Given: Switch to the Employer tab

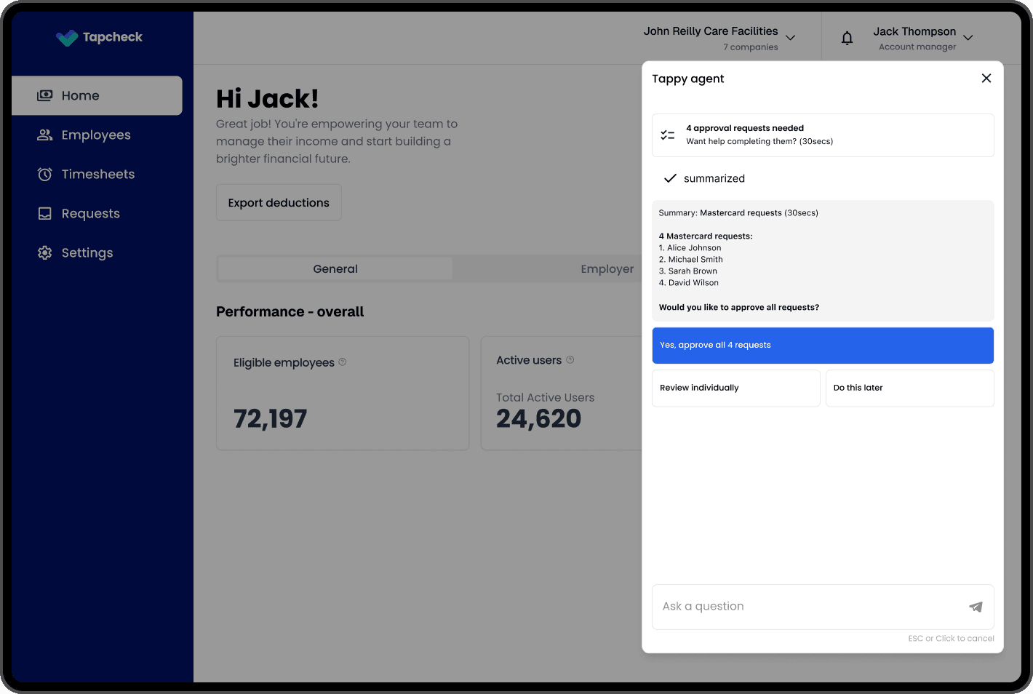Looking at the screenshot, I should click(607, 269).
